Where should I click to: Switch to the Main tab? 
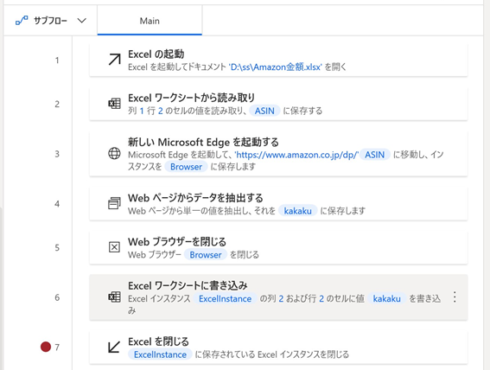click(150, 21)
